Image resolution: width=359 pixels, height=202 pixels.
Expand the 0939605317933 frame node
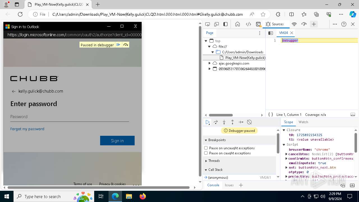tap(209, 69)
